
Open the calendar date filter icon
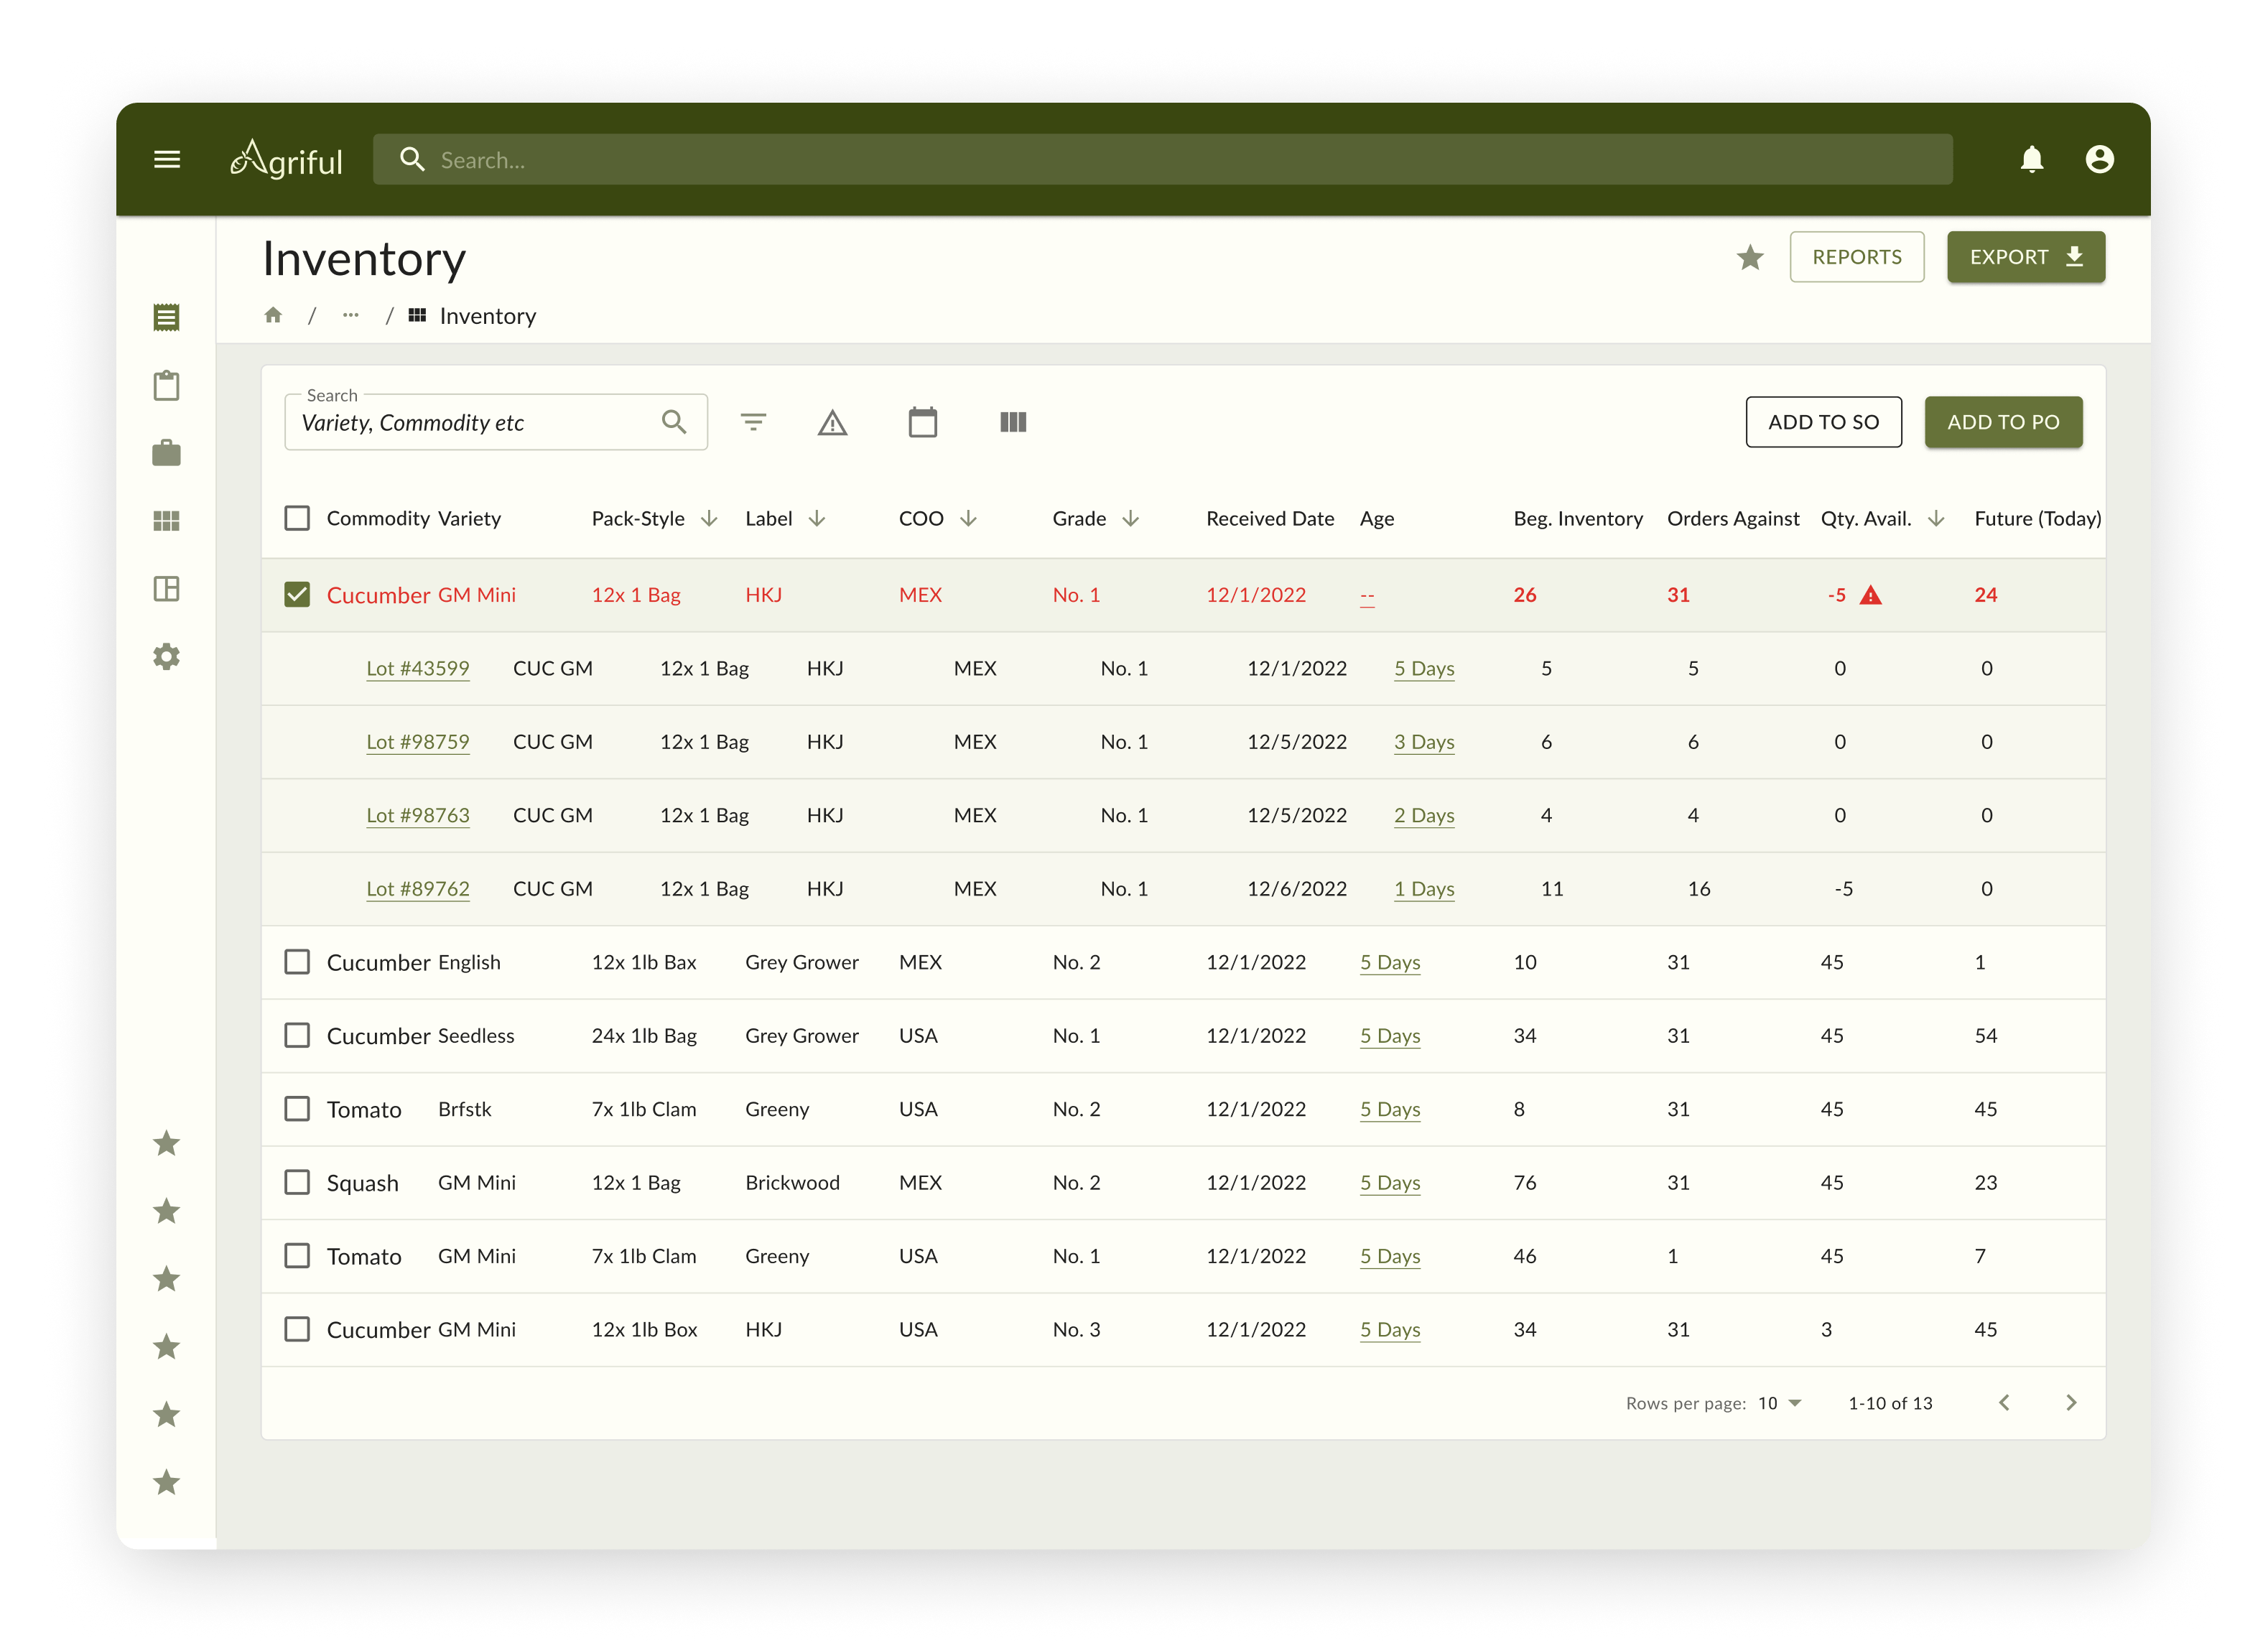[922, 422]
